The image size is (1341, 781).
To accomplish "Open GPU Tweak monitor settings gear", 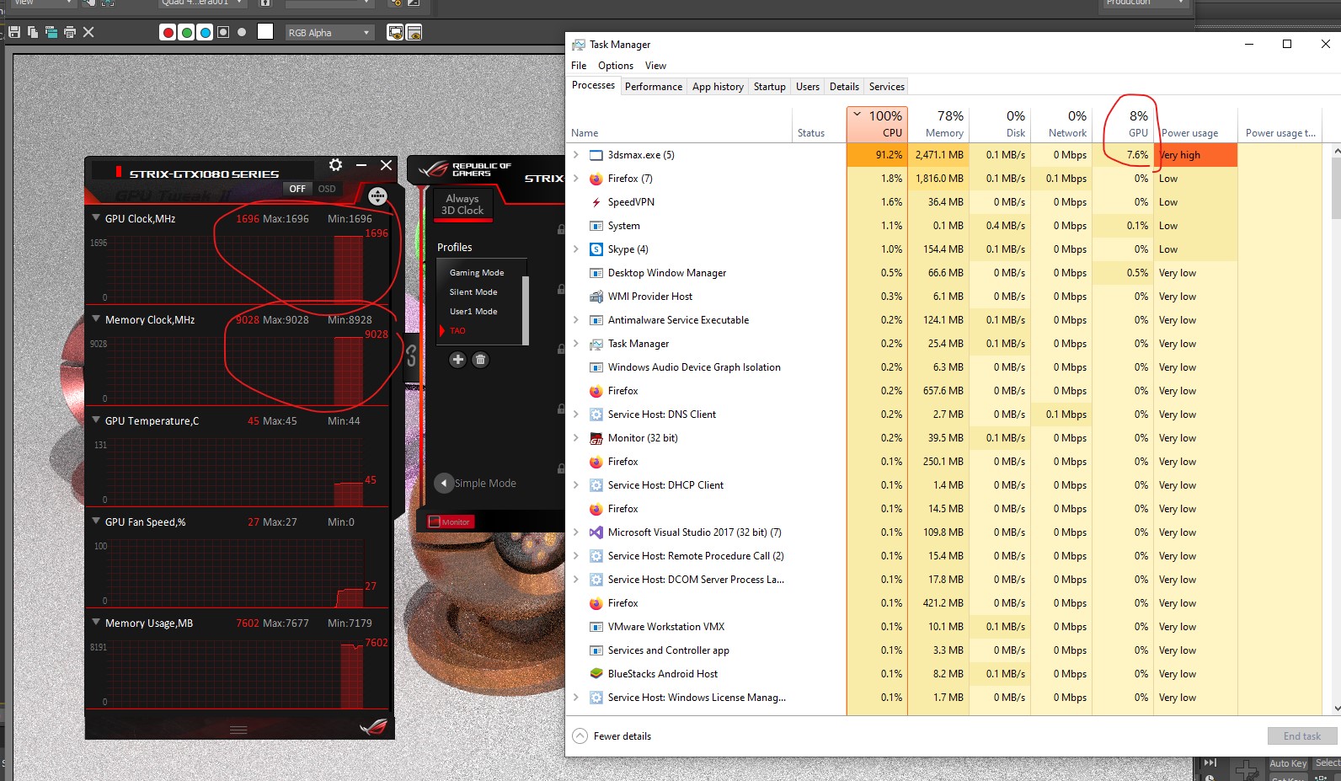I will coord(335,165).
